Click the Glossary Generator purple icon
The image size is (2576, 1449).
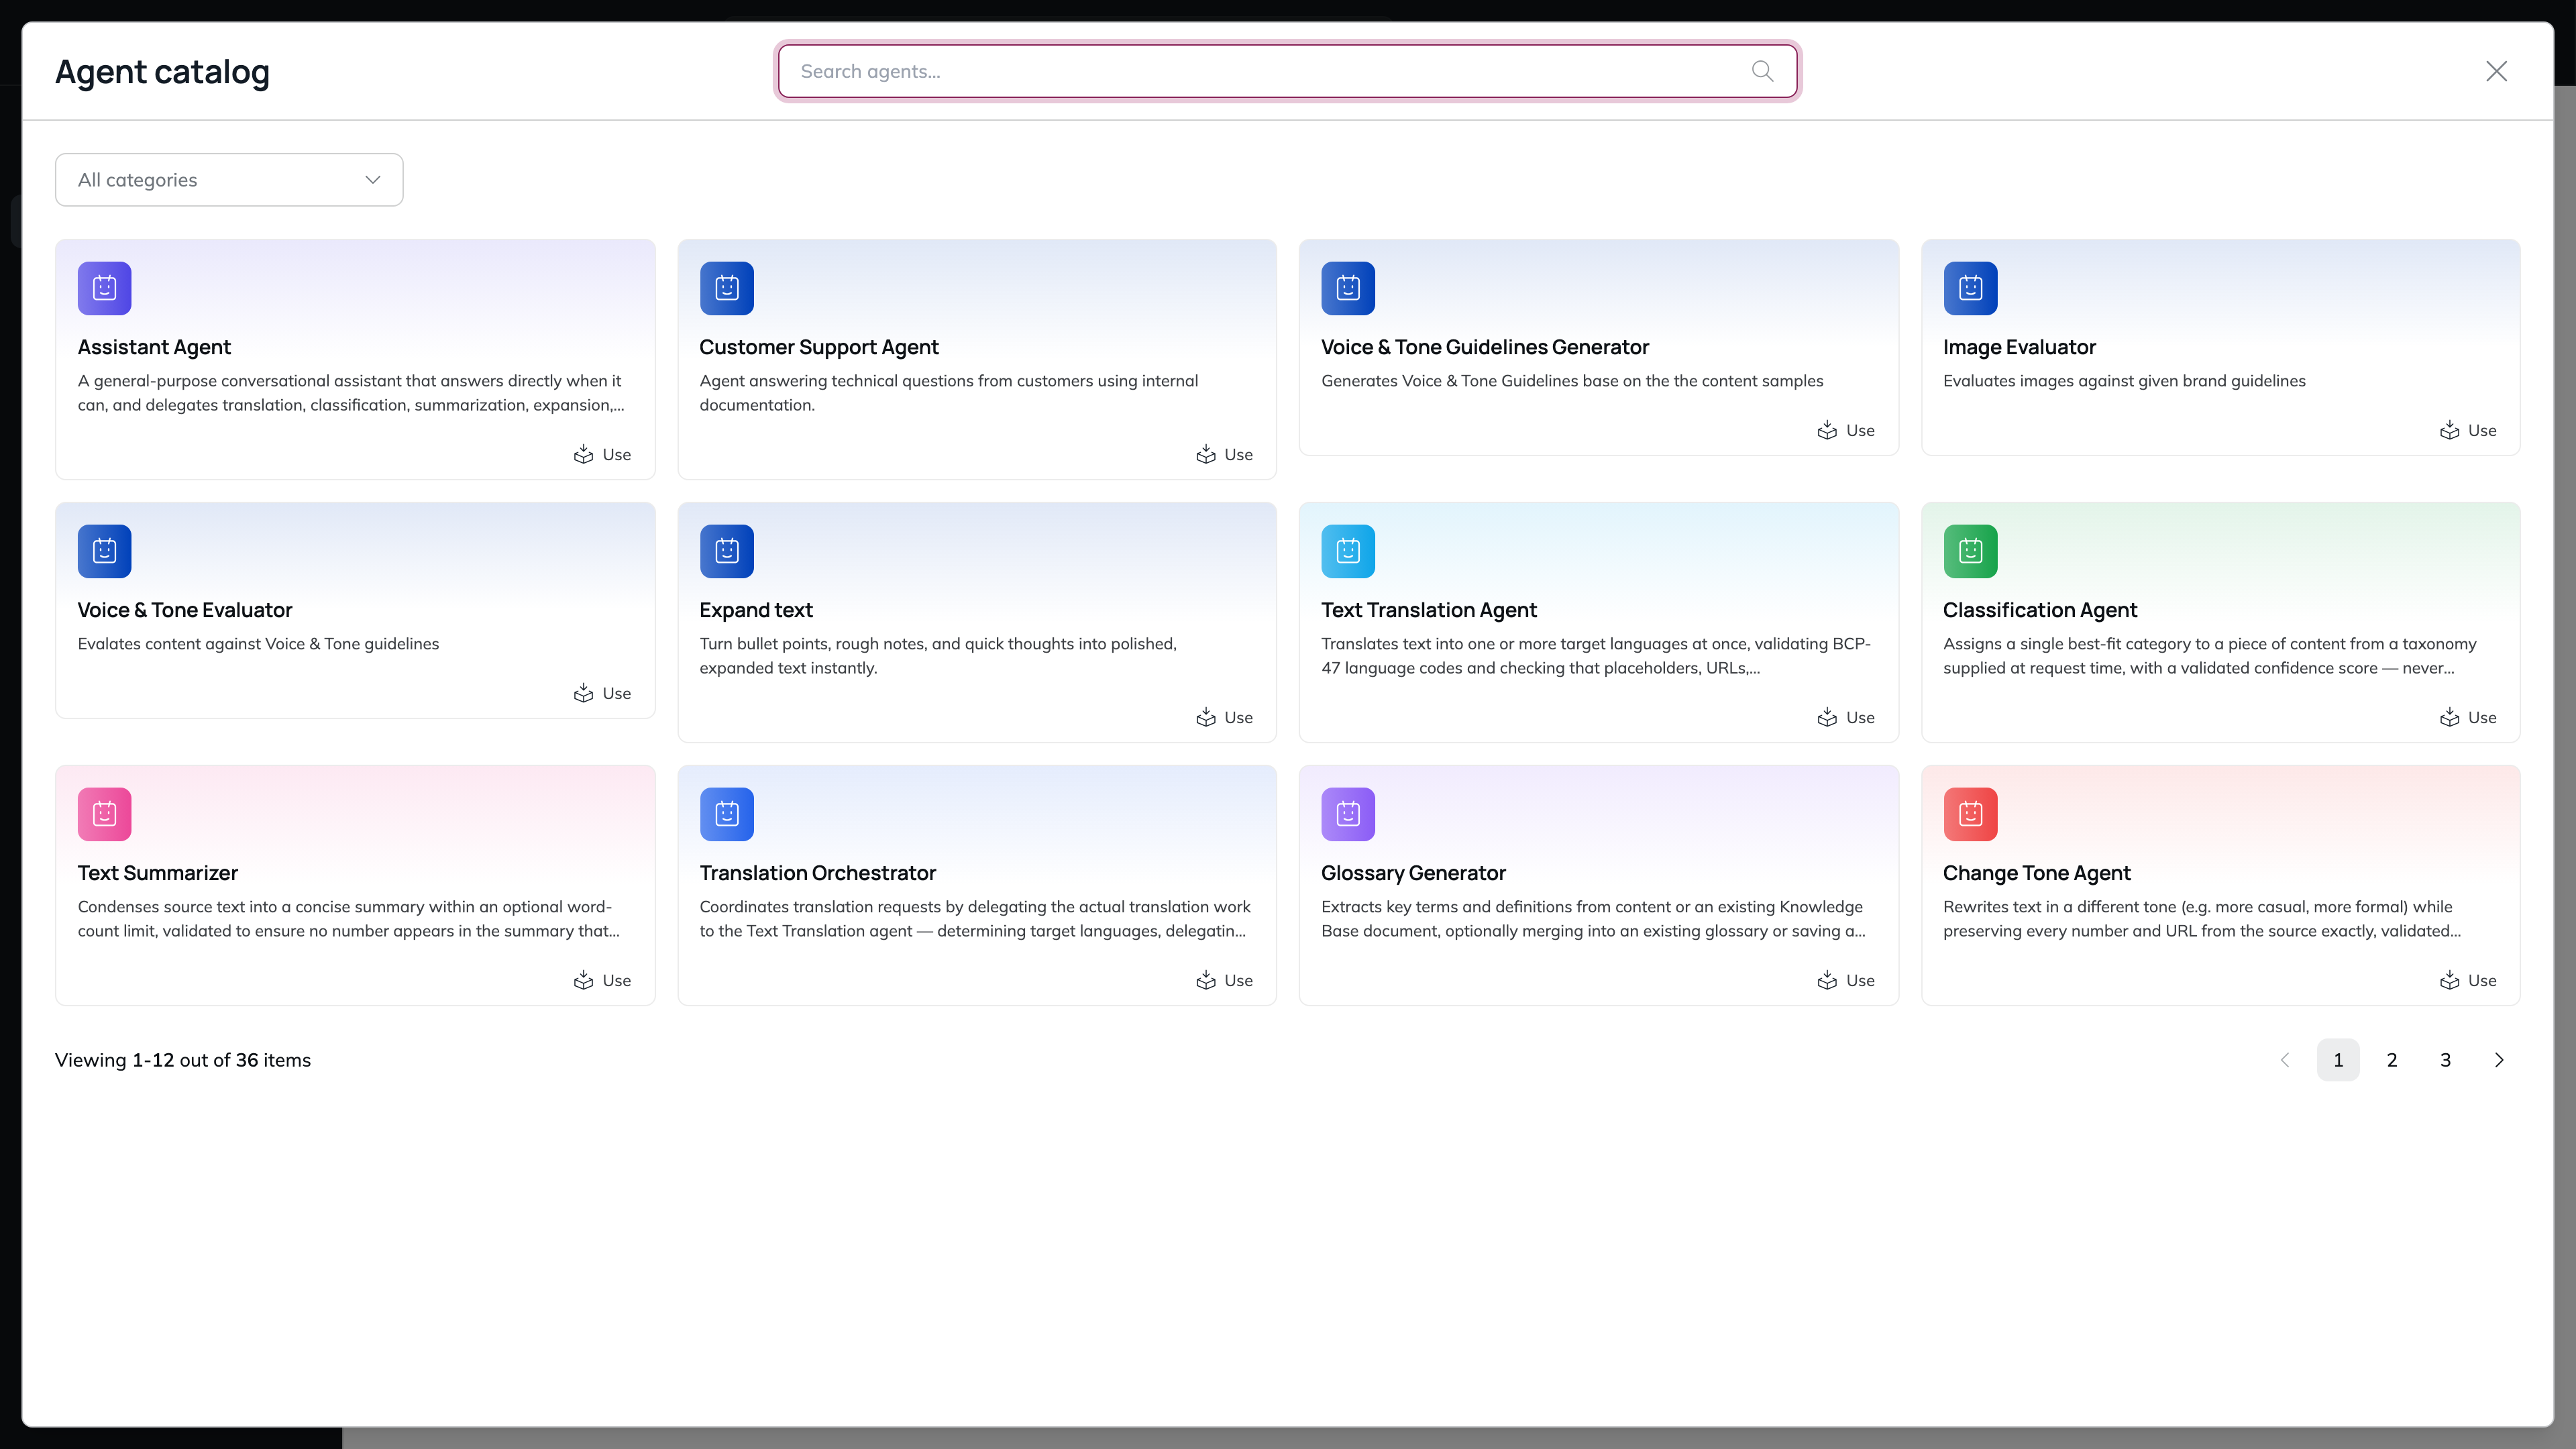click(x=1348, y=814)
